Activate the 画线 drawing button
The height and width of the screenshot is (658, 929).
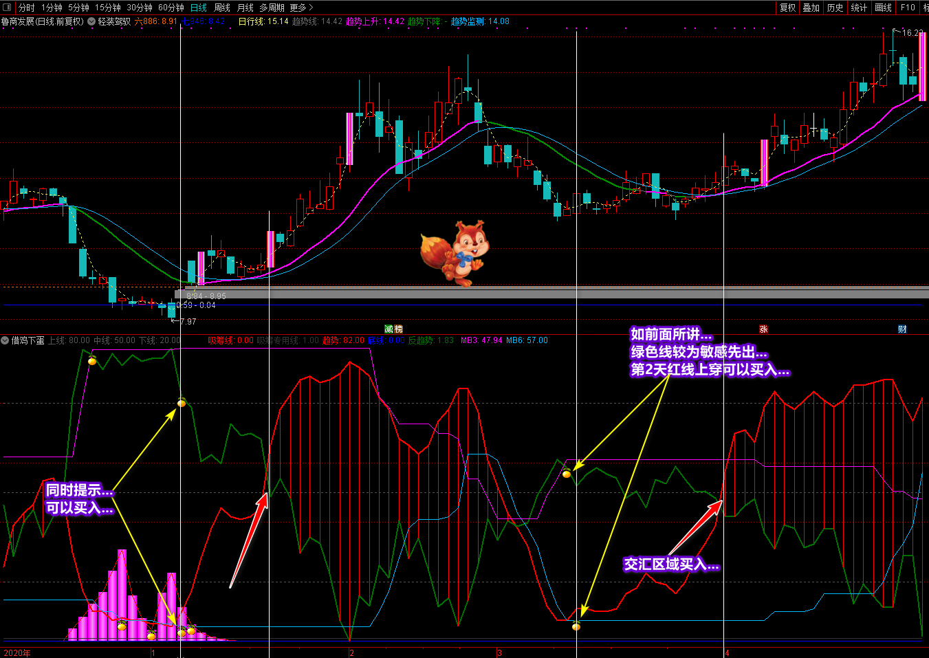point(884,8)
